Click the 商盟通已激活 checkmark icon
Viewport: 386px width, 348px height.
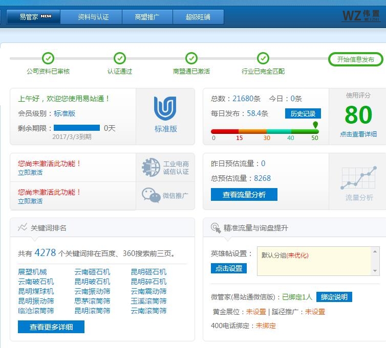[191, 58]
